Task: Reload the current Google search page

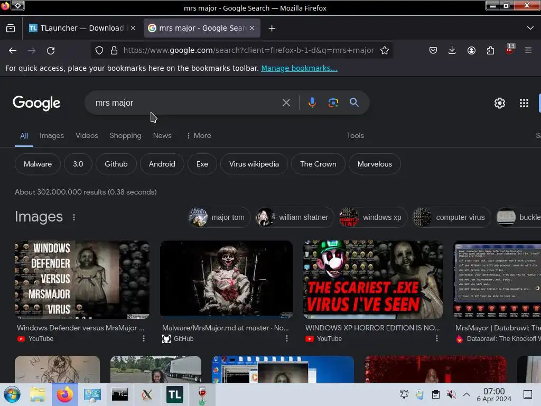Action: (x=51, y=50)
